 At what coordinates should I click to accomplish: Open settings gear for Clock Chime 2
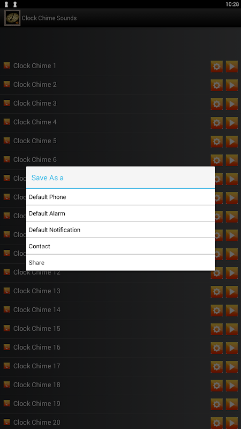pos(217,85)
